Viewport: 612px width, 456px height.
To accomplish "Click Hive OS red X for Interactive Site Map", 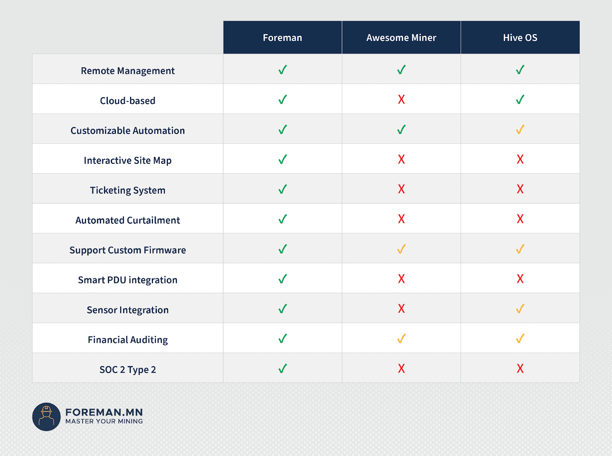I will pyautogui.click(x=520, y=159).
